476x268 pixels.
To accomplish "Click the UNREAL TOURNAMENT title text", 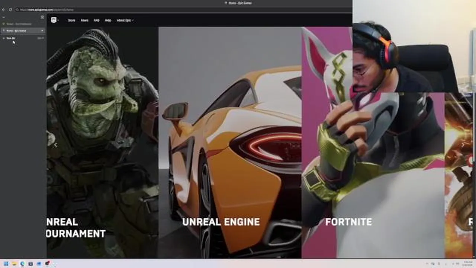I will pyautogui.click(x=76, y=228).
